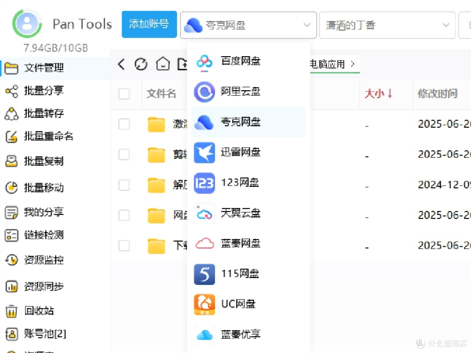Select 阿里云盘 from the list
The width and height of the screenshot is (471, 353).
(x=249, y=92)
